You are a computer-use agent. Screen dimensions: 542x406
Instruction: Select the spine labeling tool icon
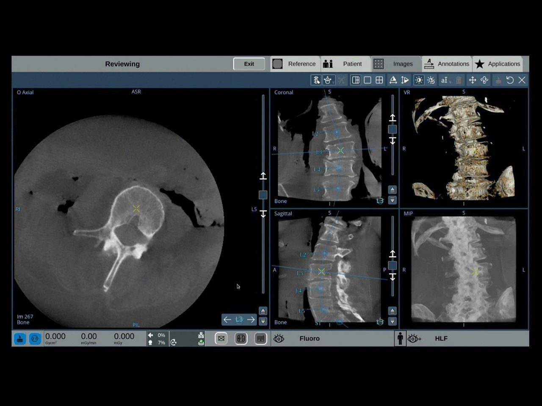point(316,80)
